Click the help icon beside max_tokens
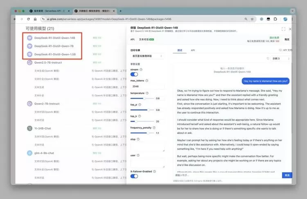 pos(147,81)
